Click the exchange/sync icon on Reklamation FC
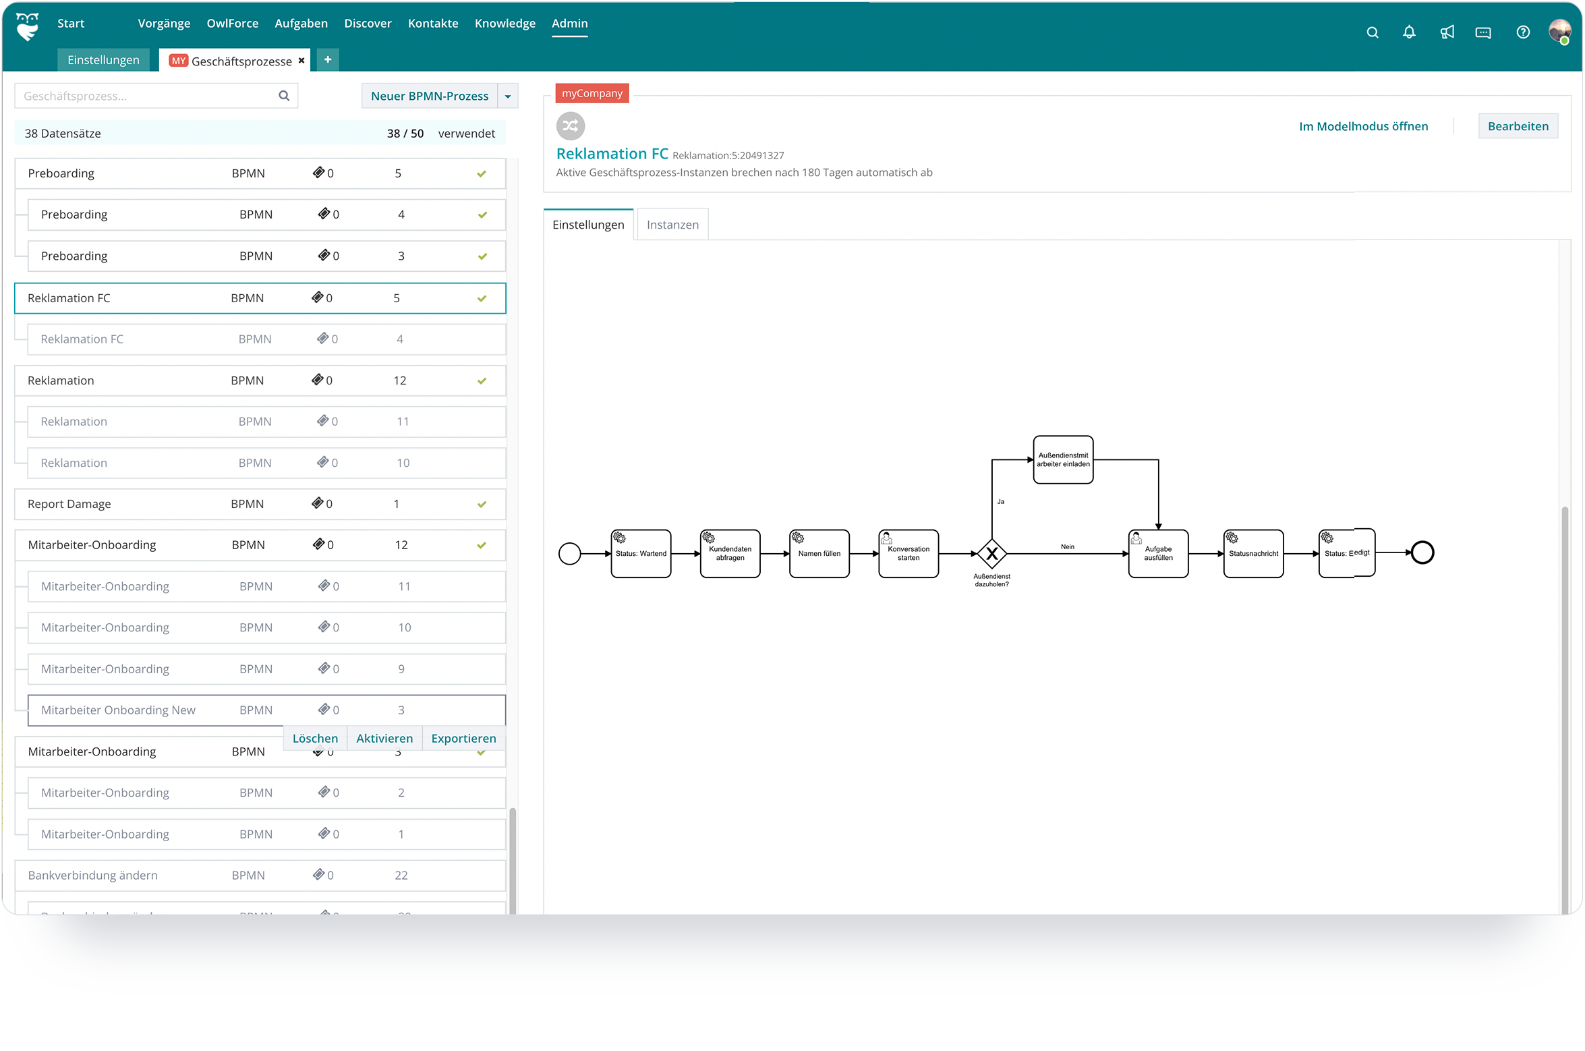 tap(571, 125)
